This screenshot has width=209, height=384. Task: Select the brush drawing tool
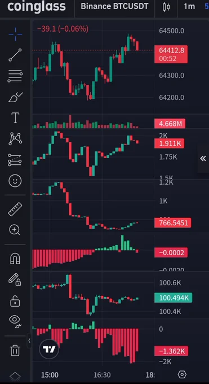(x=15, y=97)
